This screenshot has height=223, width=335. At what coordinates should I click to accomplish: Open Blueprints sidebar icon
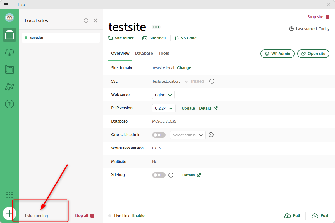(x=9, y=69)
